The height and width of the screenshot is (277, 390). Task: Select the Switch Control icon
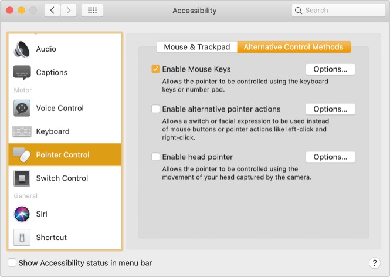tap(22, 178)
